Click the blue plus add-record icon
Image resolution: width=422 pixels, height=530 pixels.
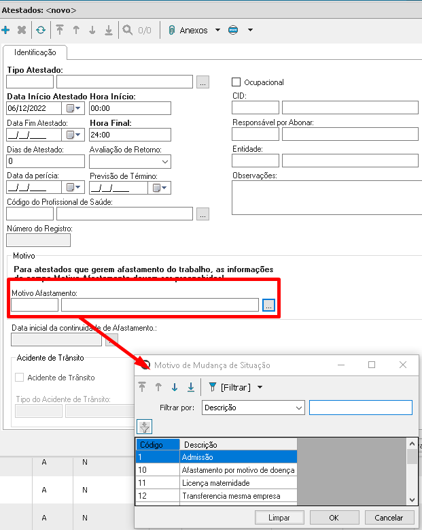[x=5, y=30]
